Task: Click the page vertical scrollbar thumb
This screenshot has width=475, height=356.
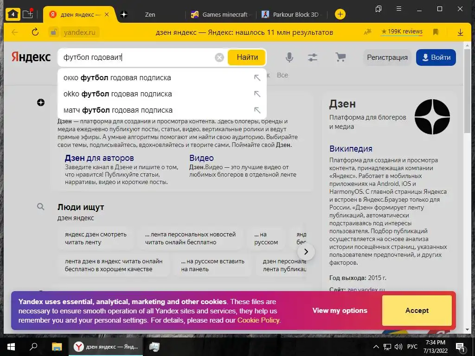Action: 467,90
